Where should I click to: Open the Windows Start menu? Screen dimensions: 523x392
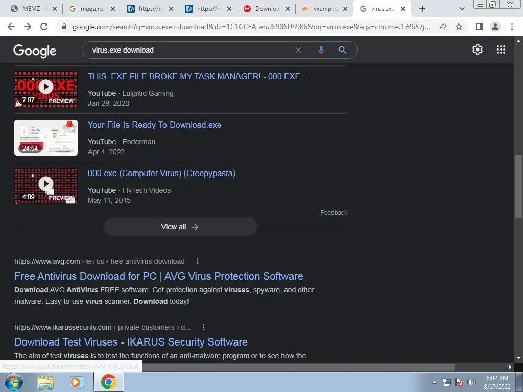(13, 382)
